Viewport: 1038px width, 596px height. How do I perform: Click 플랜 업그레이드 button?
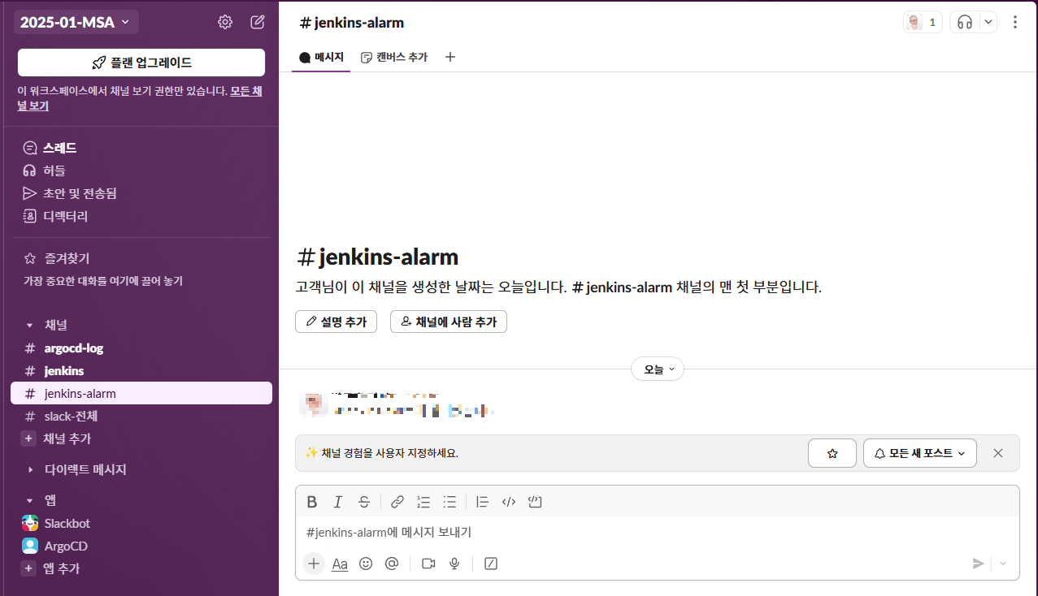(141, 63)
